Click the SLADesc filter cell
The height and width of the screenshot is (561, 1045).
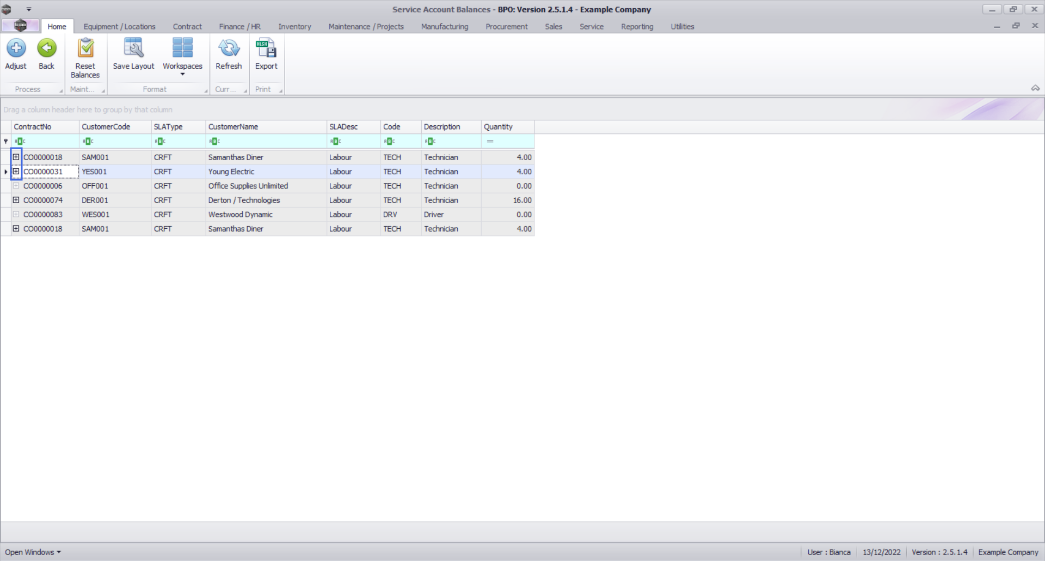(354, 141)
